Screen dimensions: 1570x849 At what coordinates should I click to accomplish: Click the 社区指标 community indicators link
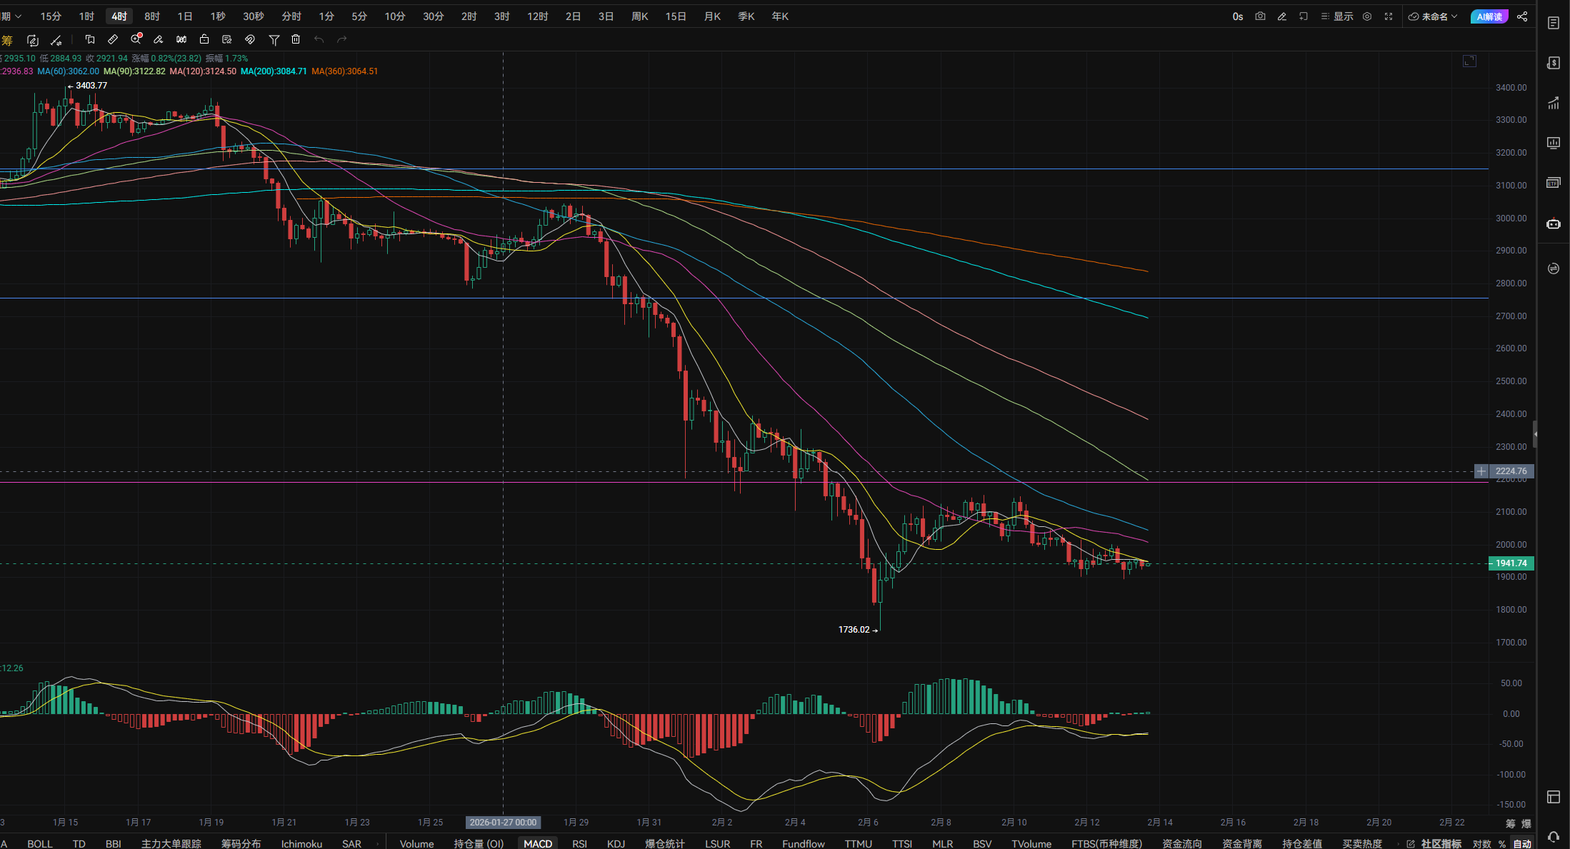(x=1441, y=843)
